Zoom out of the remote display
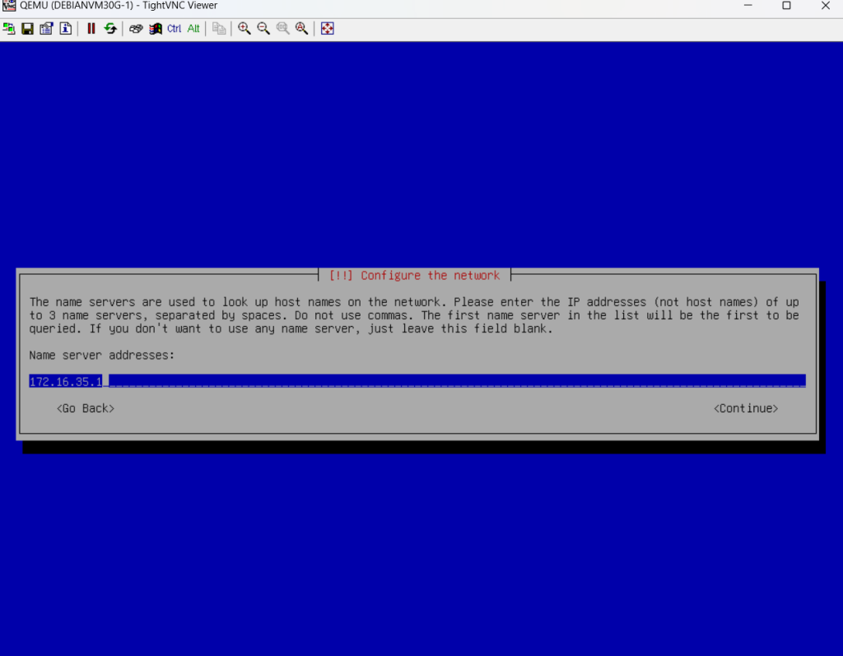 click(263, 29)
